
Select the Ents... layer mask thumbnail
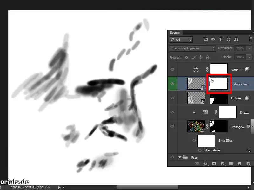click(228, 112)
